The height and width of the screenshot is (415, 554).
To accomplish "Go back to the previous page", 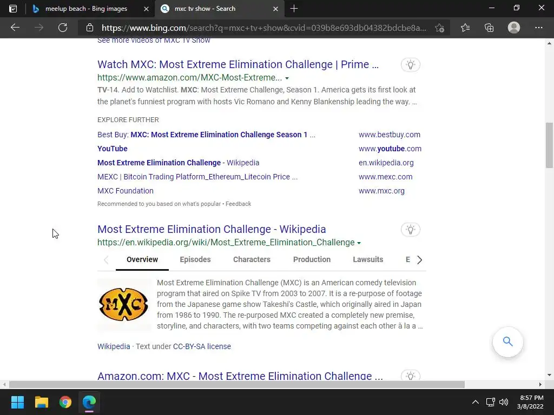I will click(15, 28).
